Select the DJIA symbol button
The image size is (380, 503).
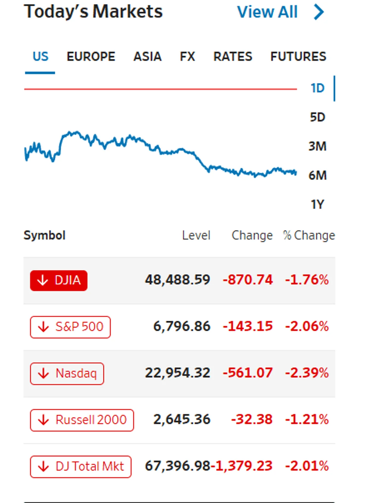click(x=59, y=280)
